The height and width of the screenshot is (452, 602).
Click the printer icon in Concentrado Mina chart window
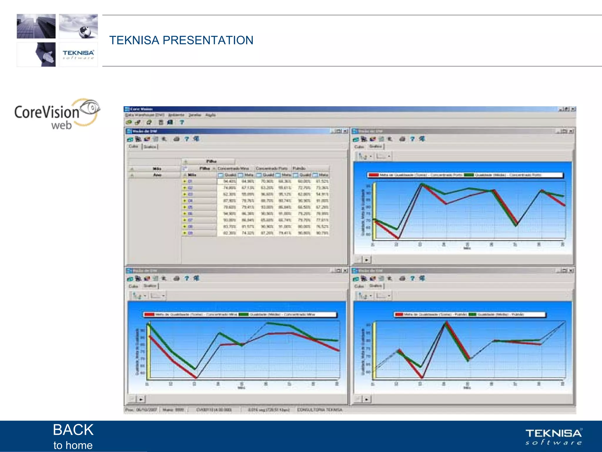tap(176, 278)
